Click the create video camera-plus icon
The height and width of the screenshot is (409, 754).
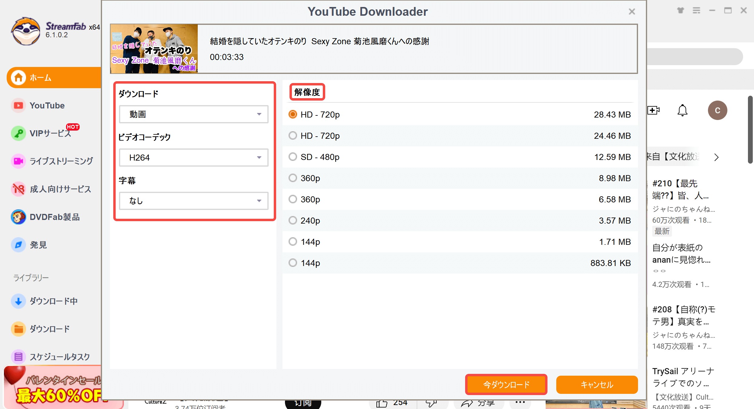coord(653,110)
